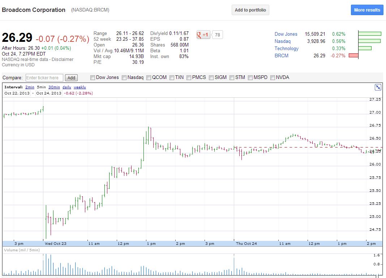
Task: Select the PMCS compare checkbox
Action: pos(189,78)
